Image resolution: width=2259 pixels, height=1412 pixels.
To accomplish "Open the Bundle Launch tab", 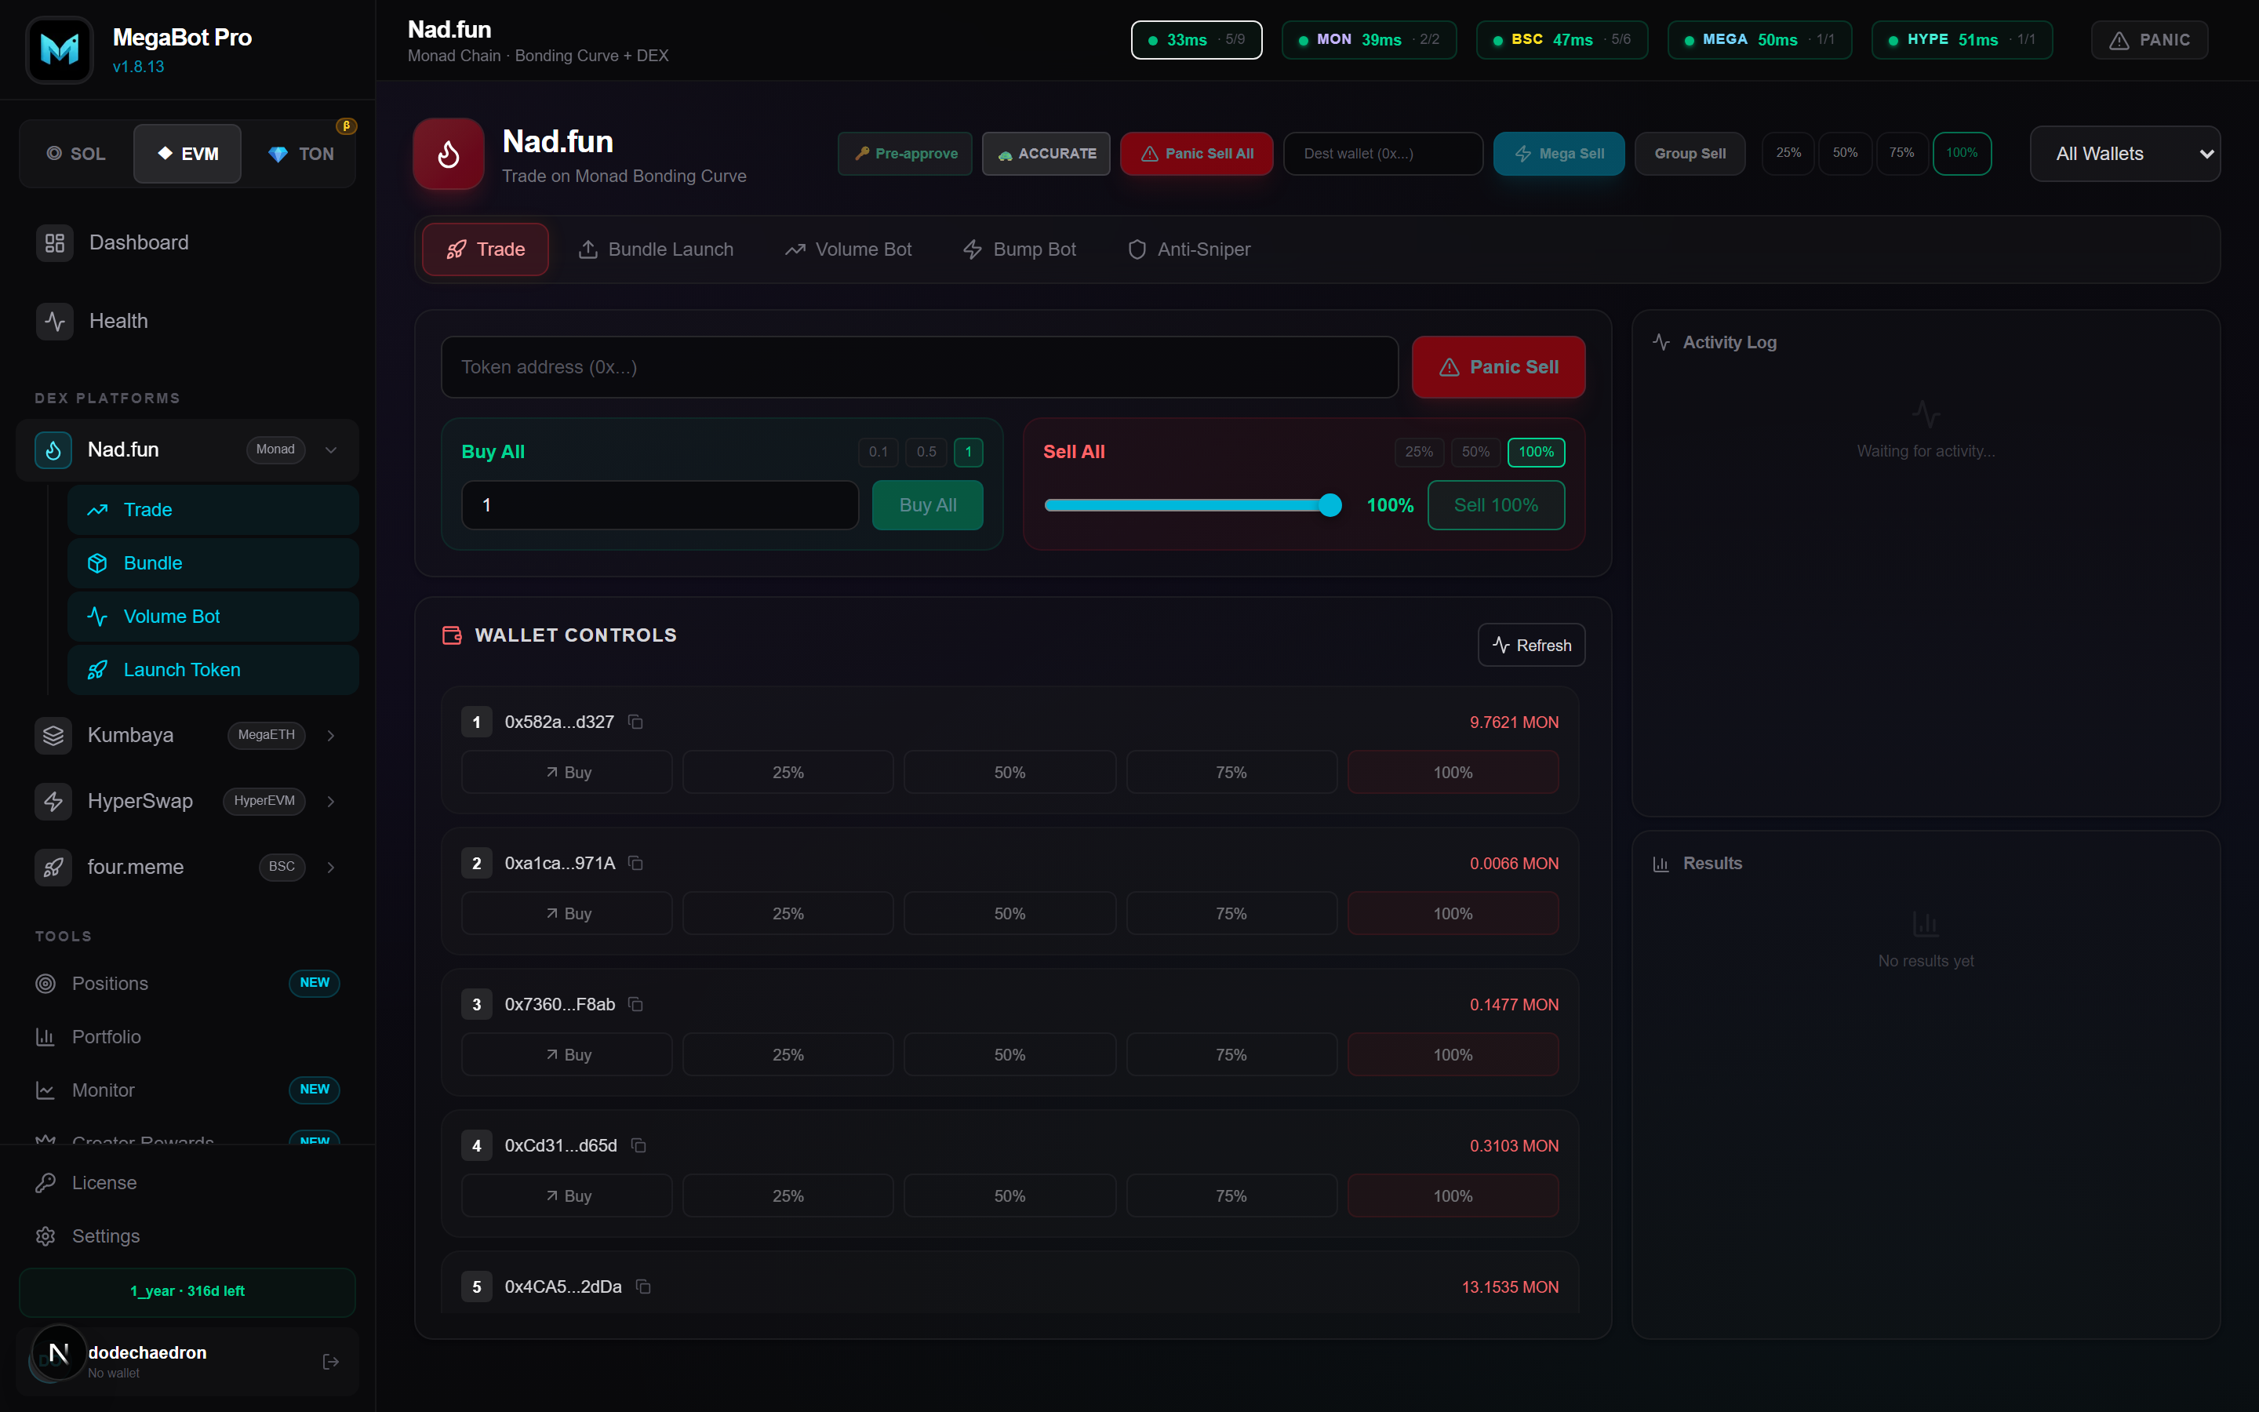I will coord(655,249).
